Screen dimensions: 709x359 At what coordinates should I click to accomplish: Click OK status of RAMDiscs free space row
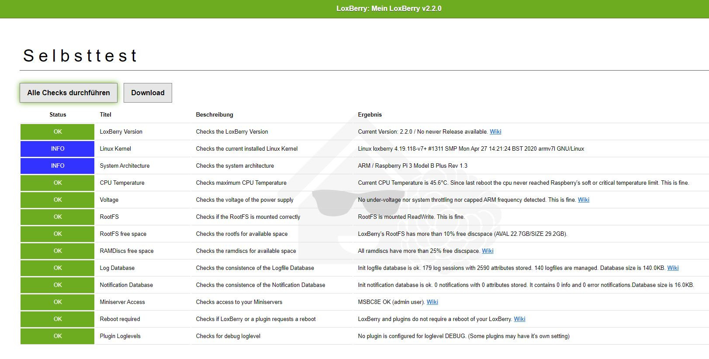pyautogui.click(x=57, y=251)
